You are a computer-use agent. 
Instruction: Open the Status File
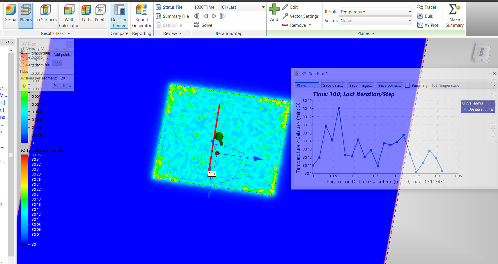pyautogui.click(x=169, y=7)
